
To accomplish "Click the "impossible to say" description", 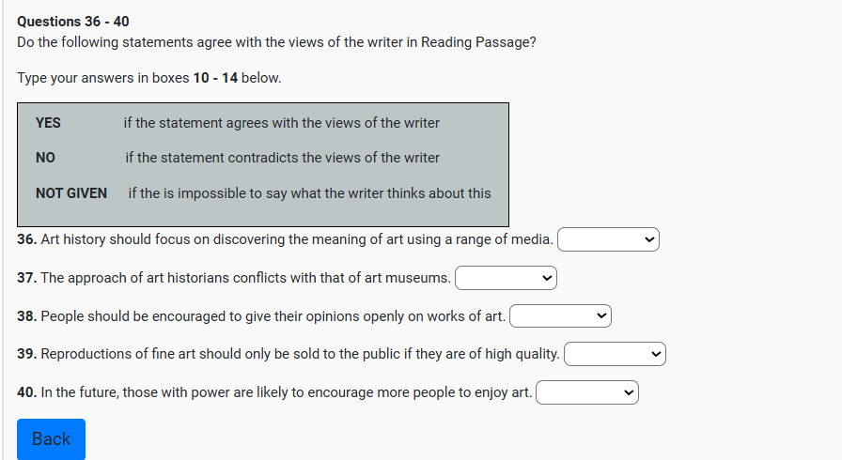I will click(x=309, y=193).
